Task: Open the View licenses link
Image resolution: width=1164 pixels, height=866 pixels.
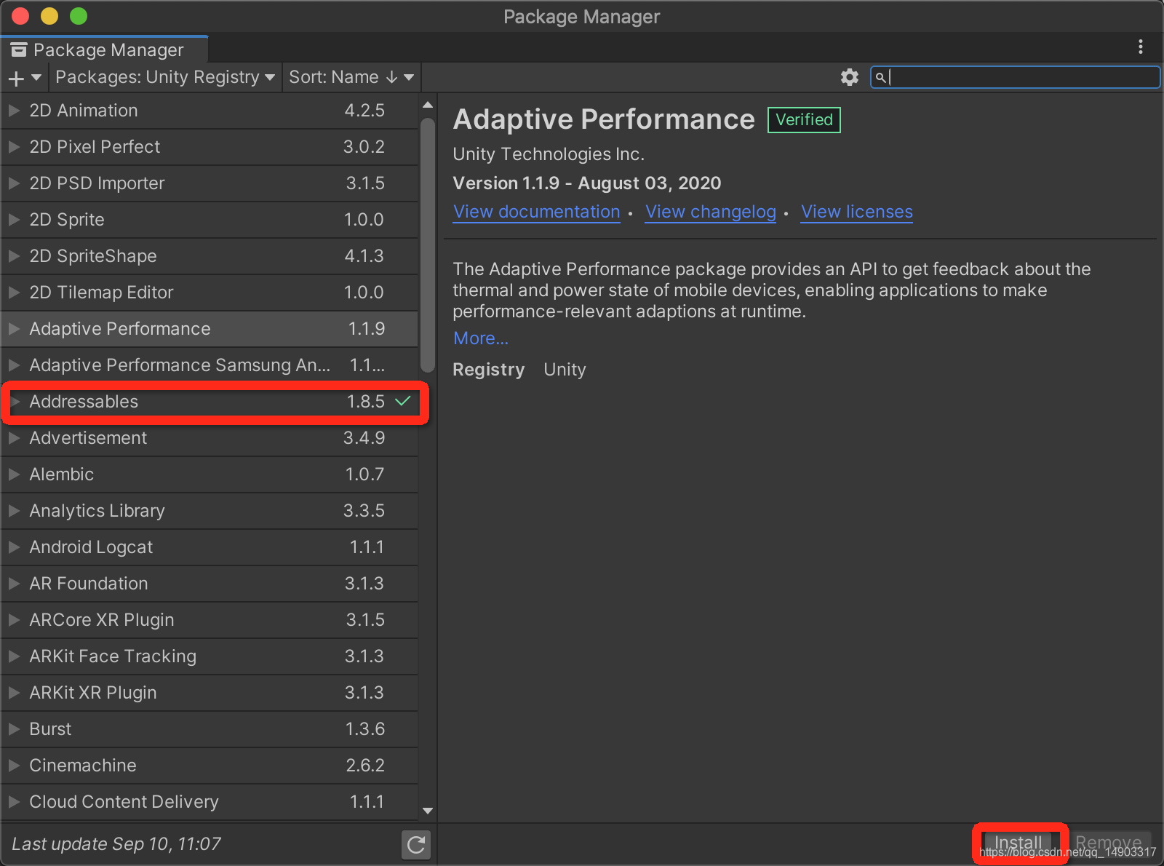Action: click(856, 212)
